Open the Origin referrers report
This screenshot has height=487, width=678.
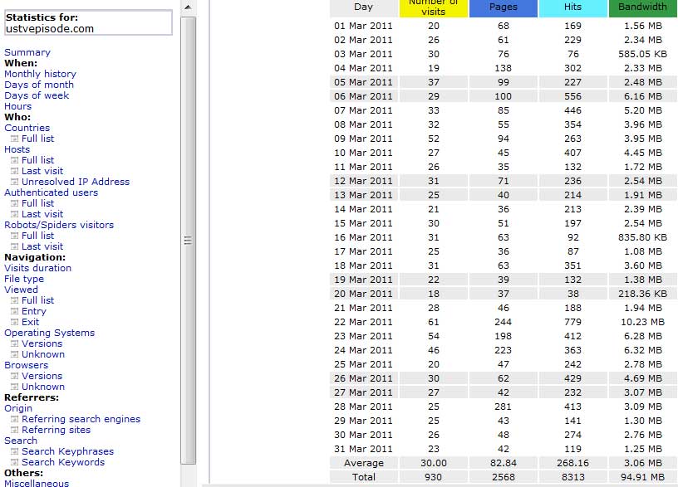[x=18, y=408]
